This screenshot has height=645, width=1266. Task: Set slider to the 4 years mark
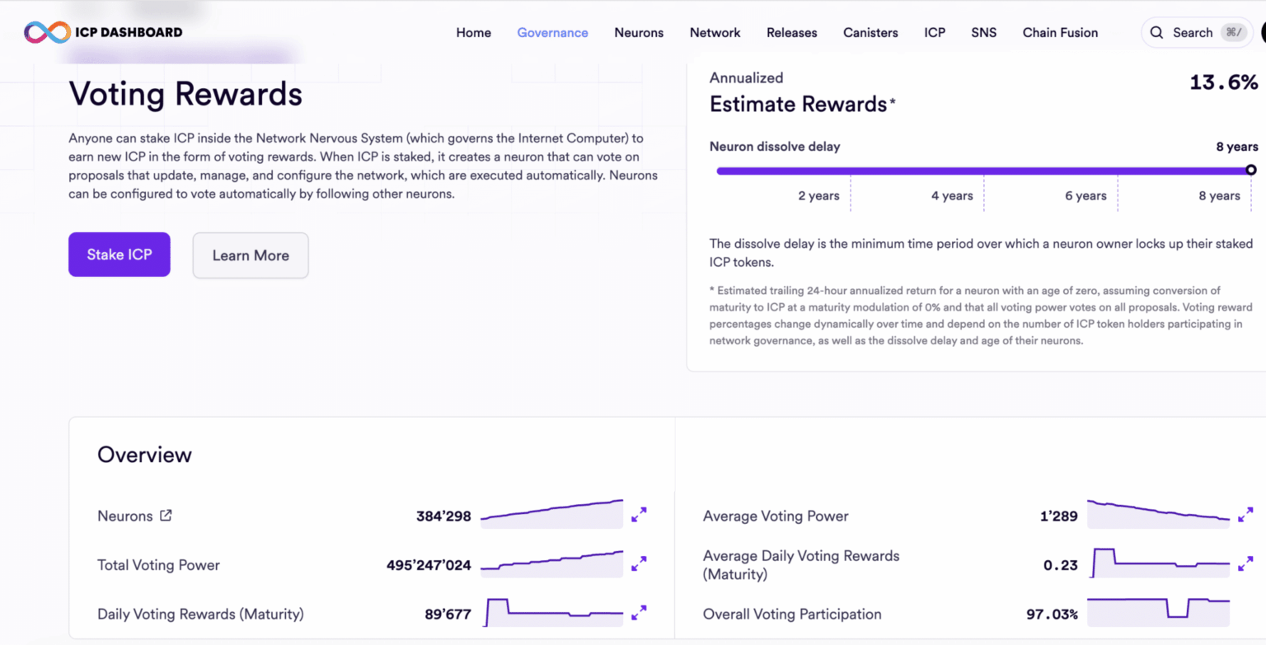[x=983, y=171]
